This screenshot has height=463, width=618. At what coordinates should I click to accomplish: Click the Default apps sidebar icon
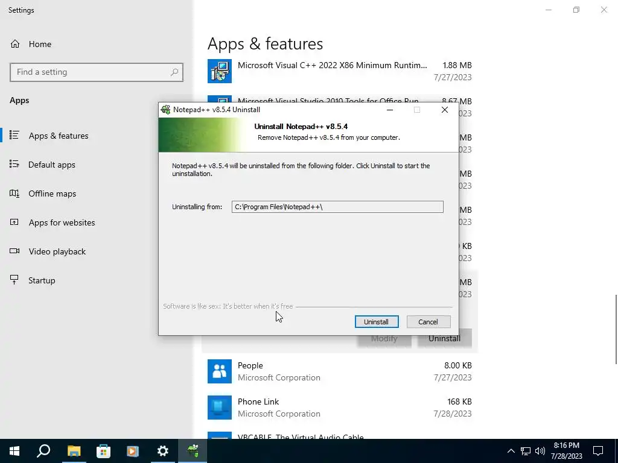coord(14,164)
